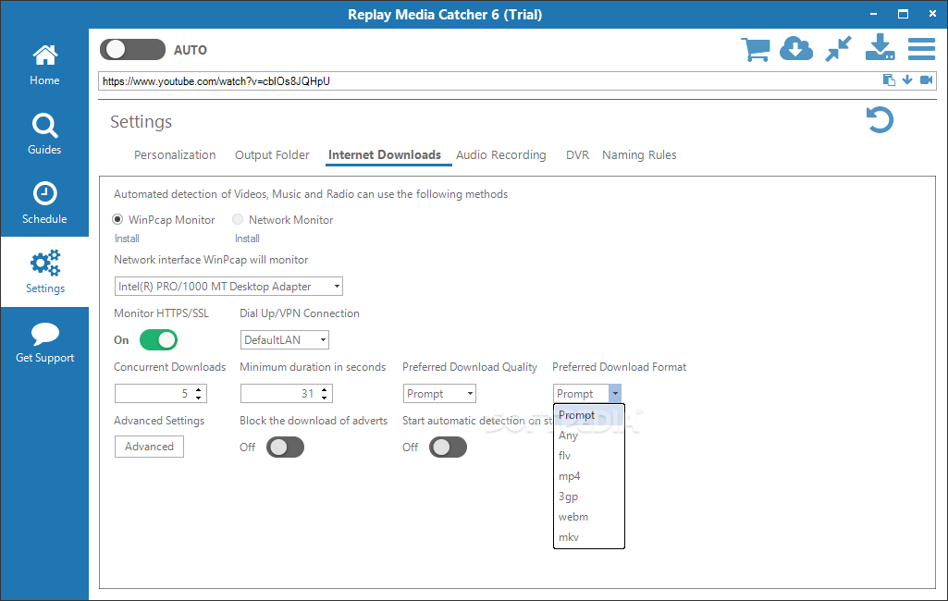The width and height of the screenshot is (948, 601).
Task: Choose mkv in format list
Action: tap(589, 537)
